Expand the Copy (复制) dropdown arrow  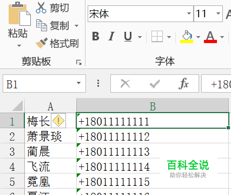77,26
